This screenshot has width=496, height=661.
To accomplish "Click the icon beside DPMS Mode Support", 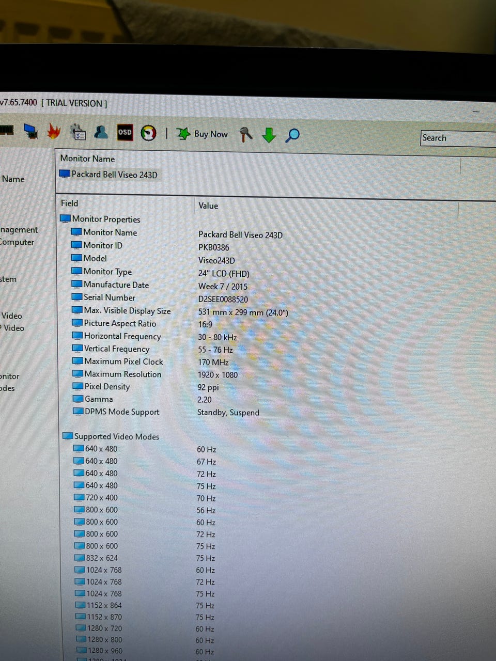I will 79,412.
